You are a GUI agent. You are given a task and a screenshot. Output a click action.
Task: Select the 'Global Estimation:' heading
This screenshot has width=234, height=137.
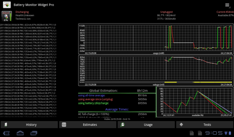coord(103,90)
